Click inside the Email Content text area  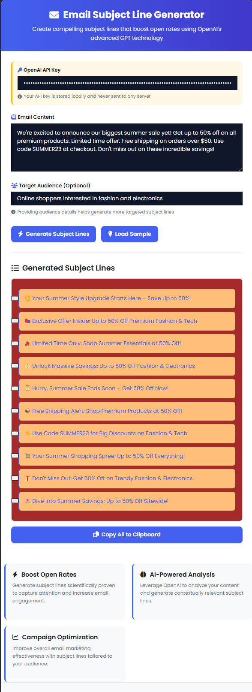pyautogui.click(x=127, y=147)
